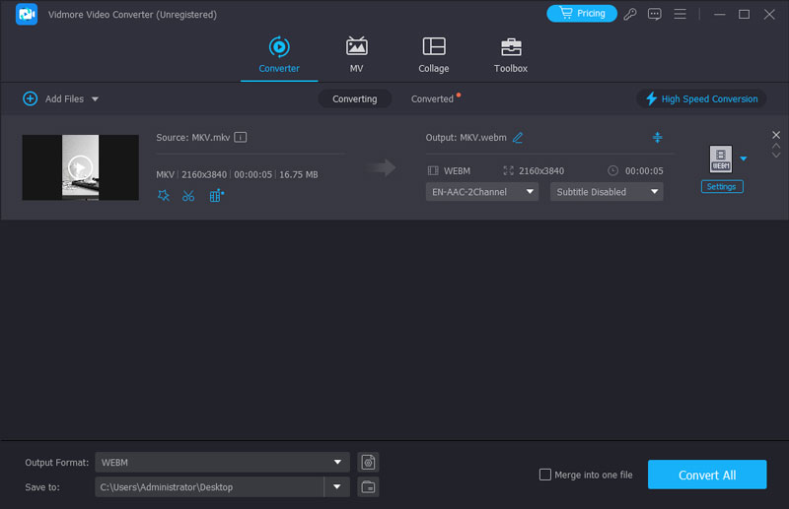Click the magic wand Edit icon

click(164, 196)
